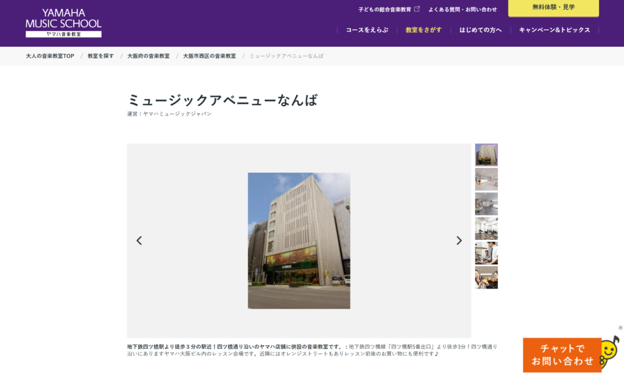Image resolution: width=624 pixels, height=375 pixels.
Task: Show the previous photo with left arrow
Action: click(x=139, y=240)
